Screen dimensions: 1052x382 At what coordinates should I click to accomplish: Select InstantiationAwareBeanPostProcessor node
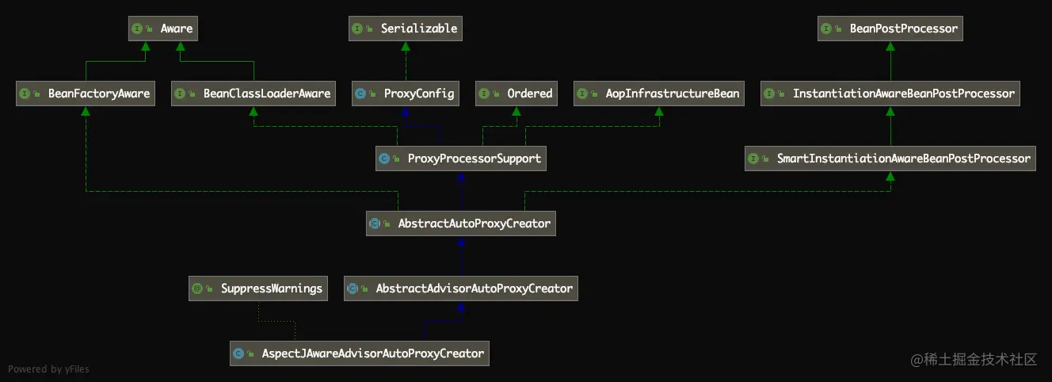click(x=890, y=94)
